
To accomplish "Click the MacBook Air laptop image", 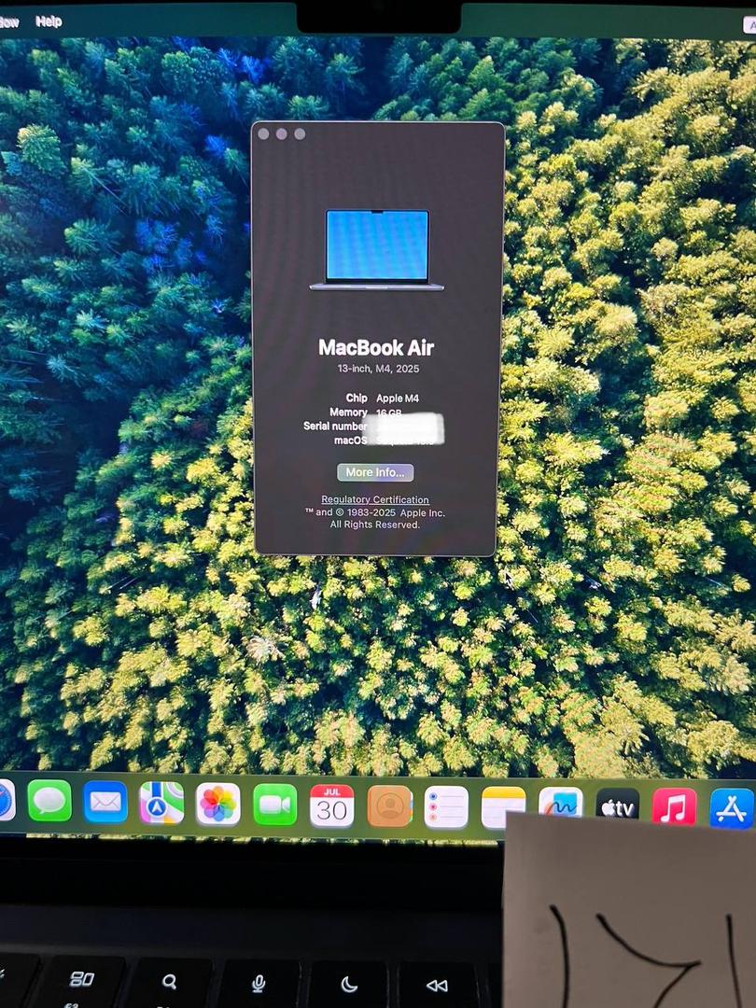I will (x=377, y=250).
